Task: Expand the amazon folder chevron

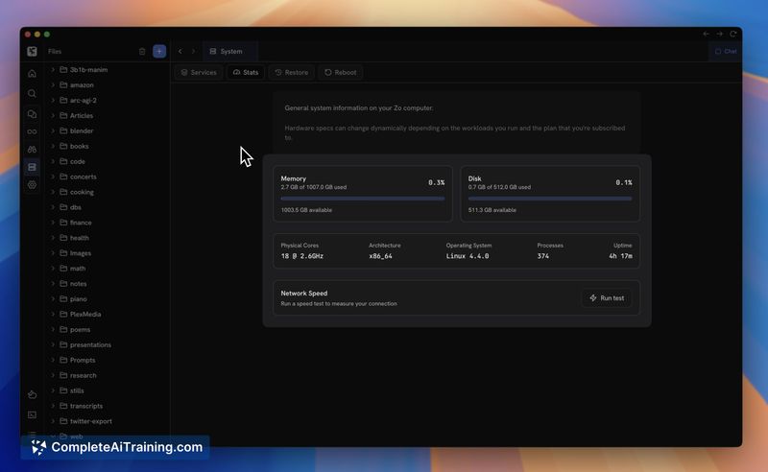Action: (x=53, y=85)
